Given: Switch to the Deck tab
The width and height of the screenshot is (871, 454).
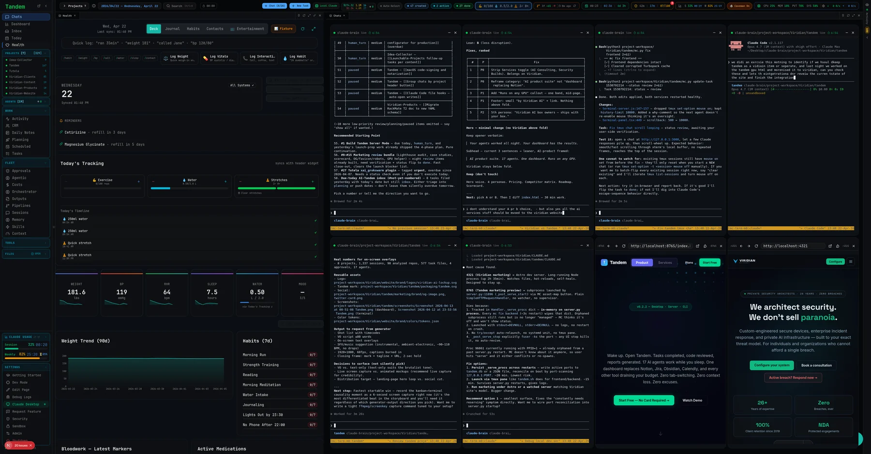Looking at the screenshot, I should [154, 29].
